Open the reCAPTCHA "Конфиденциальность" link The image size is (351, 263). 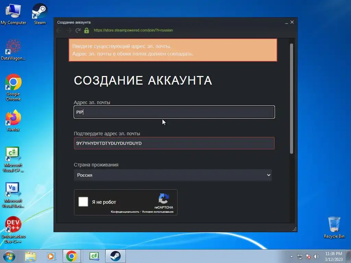tap(125, 212)
